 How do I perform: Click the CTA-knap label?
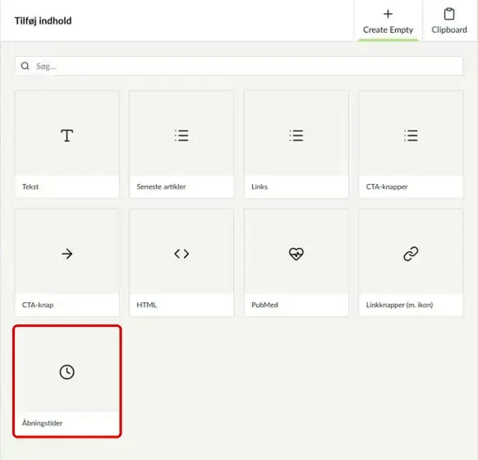(x=38, y=305)
